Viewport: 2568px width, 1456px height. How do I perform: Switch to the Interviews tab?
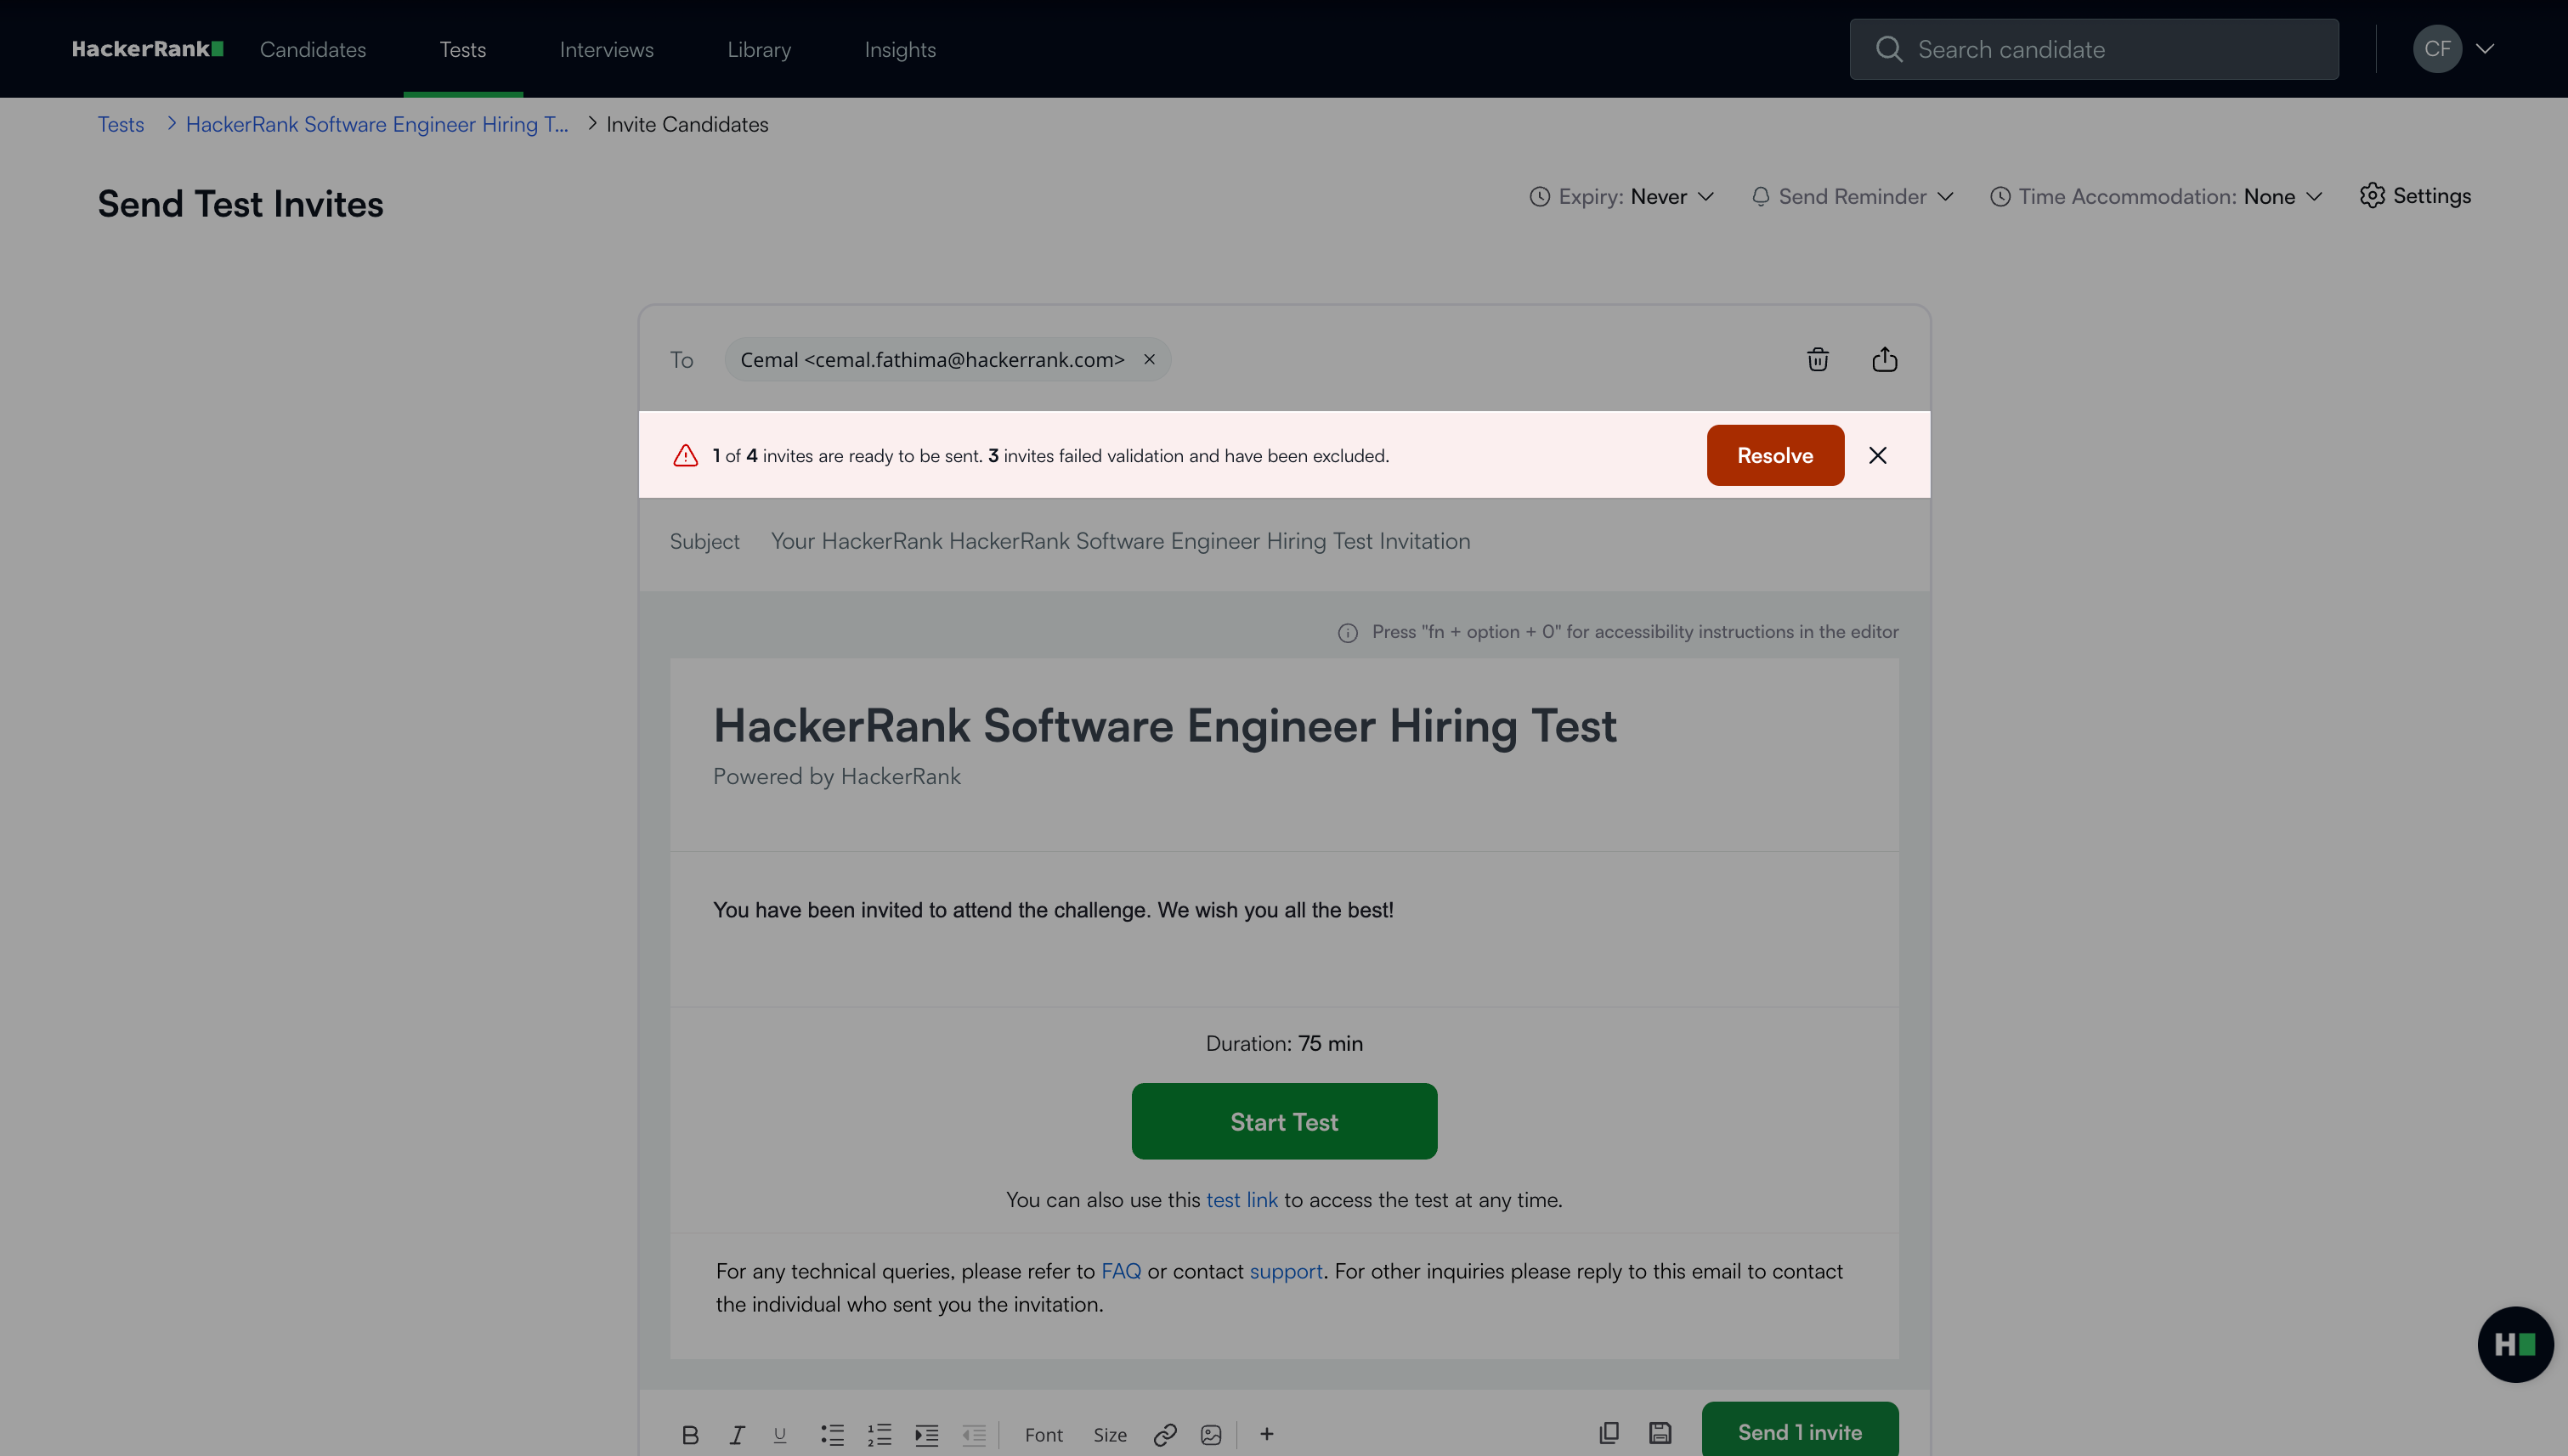point(606,49)
